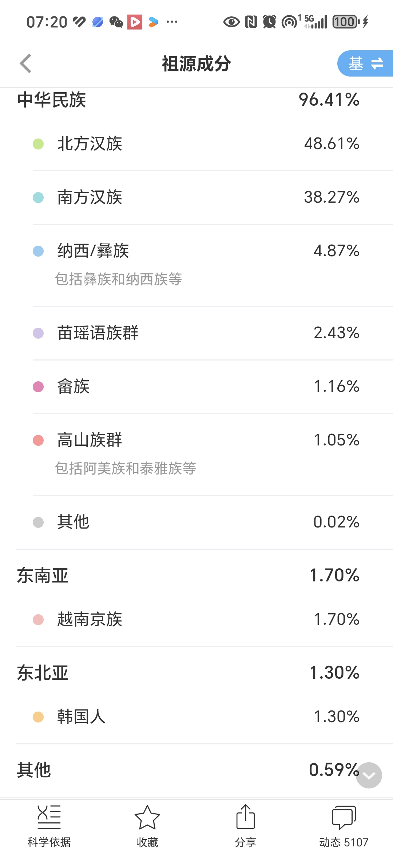The image size is (393, 853).
Task: Select the 越南京族 row
Action: pos(196,619)
